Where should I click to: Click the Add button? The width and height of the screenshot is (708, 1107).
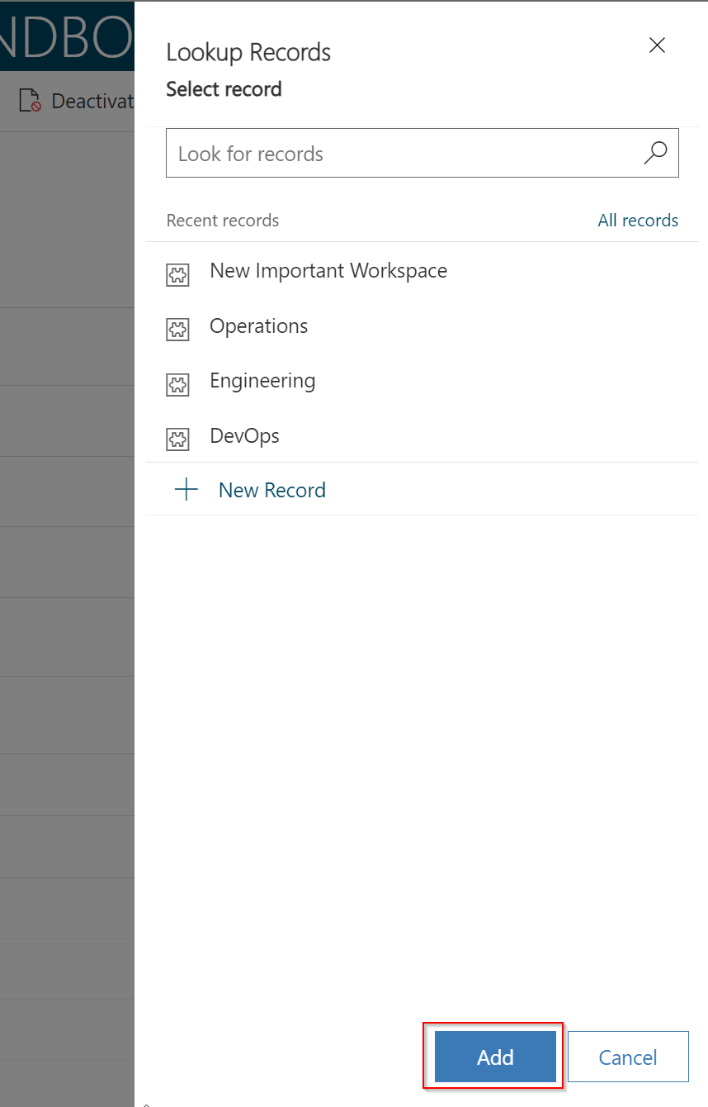point(493,1057)
